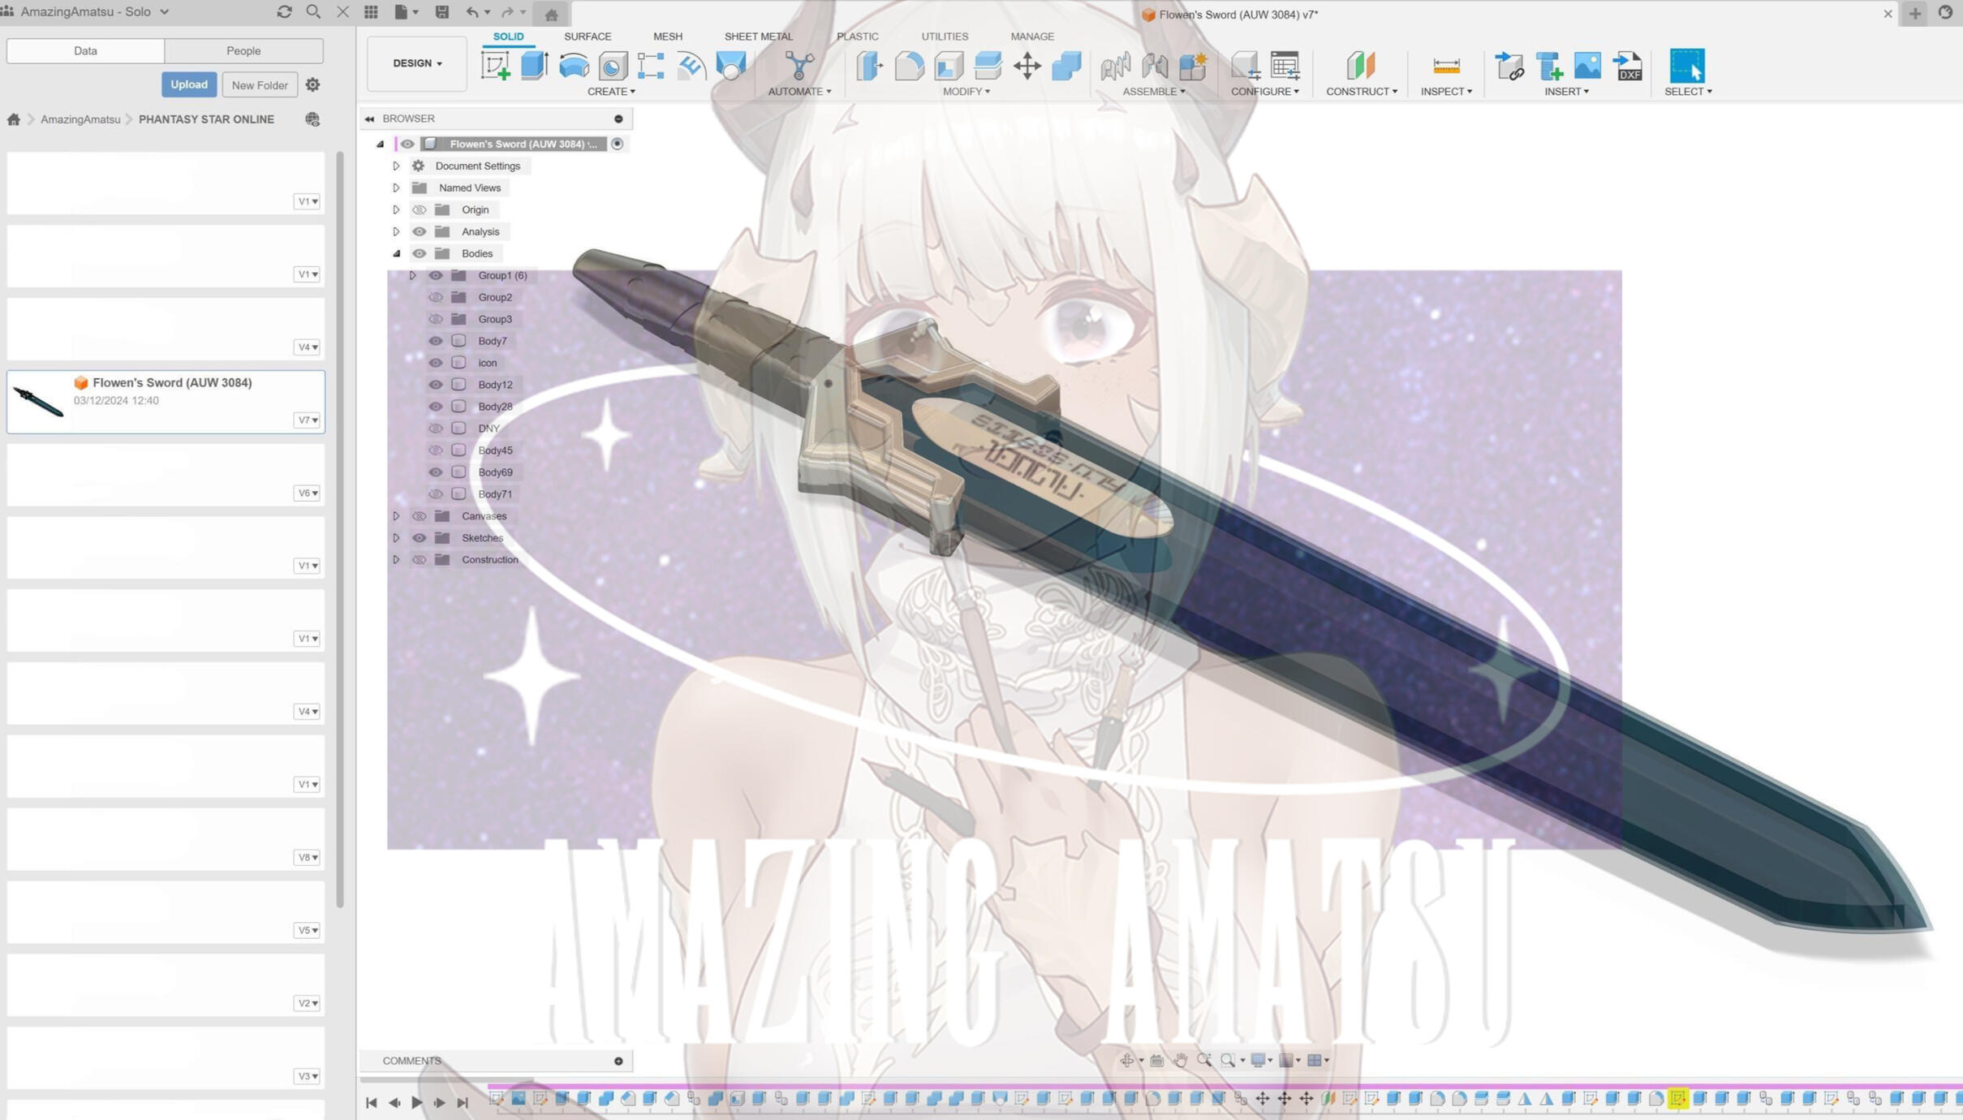This screenshot has width=1963, height=1120.
Task: Toggle visibility of Sketches folder
Action: 420,538
